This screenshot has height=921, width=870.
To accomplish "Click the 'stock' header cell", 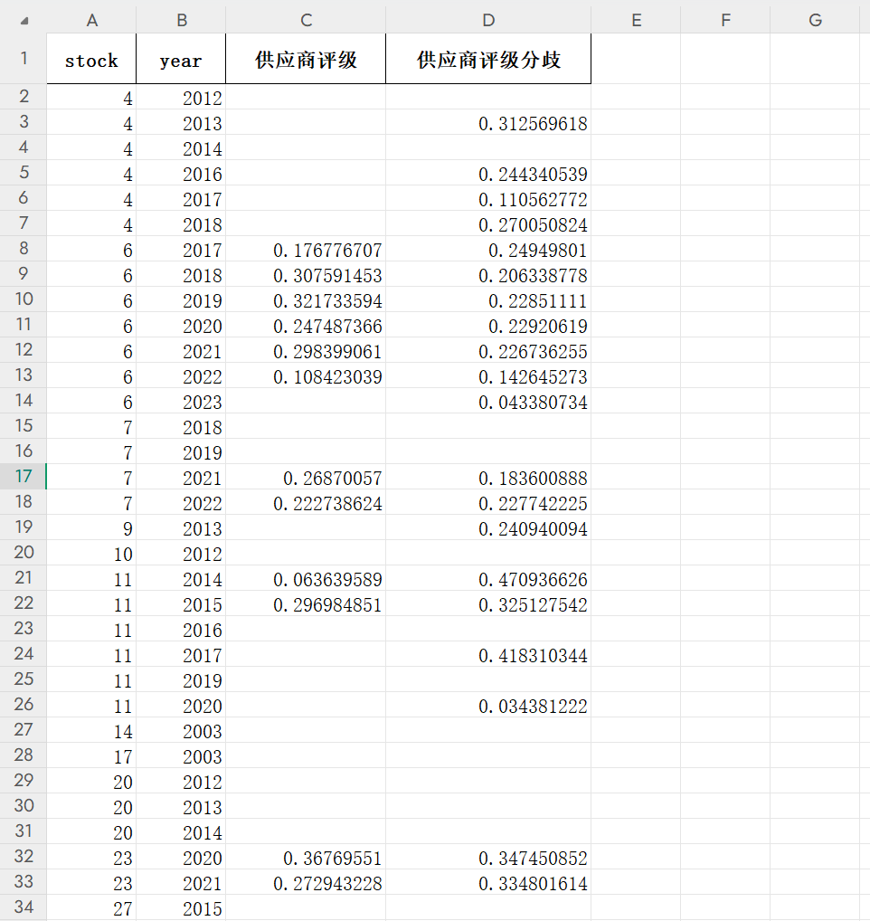I will coord(91,61).
